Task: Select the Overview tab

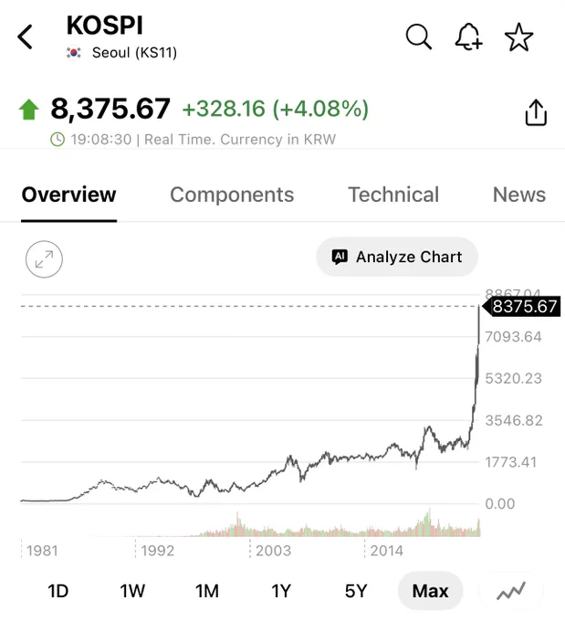Action: [68, 195]
